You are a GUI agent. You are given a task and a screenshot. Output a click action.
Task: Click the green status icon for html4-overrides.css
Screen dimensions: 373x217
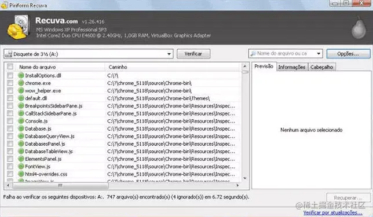[21, 174]
